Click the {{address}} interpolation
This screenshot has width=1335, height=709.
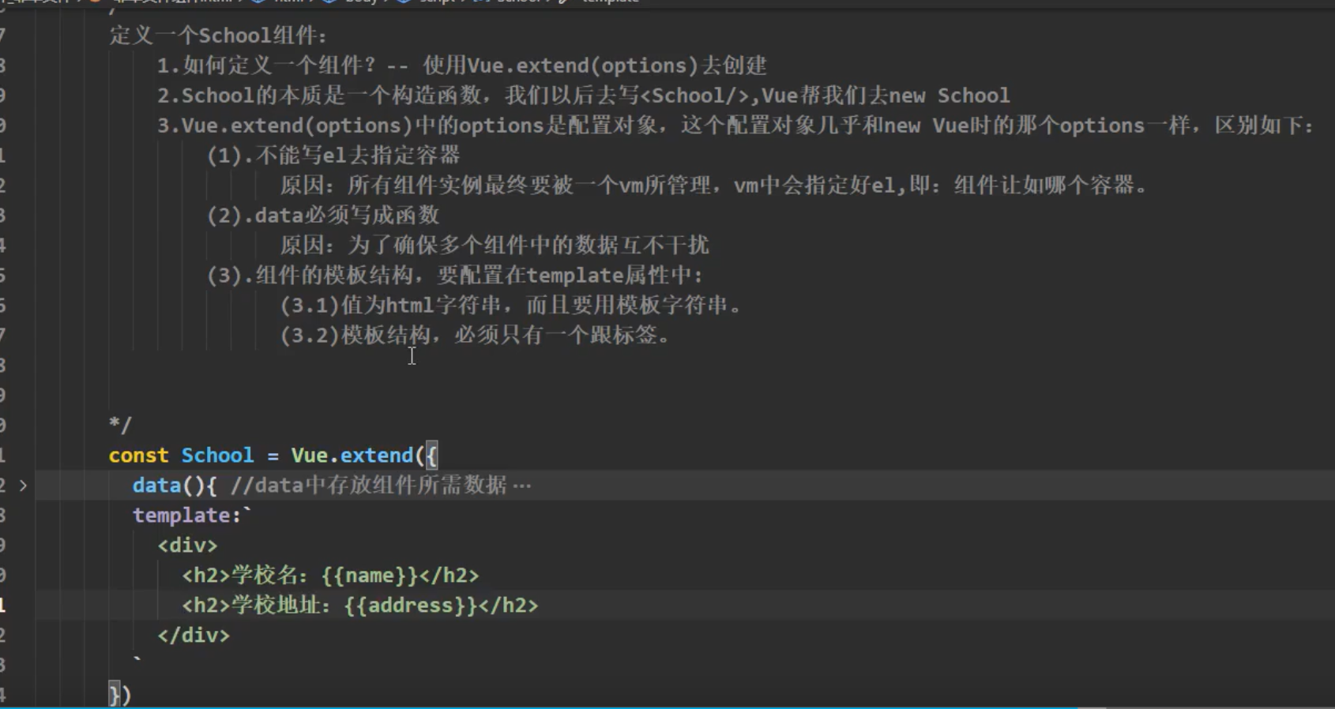(411, 606)
